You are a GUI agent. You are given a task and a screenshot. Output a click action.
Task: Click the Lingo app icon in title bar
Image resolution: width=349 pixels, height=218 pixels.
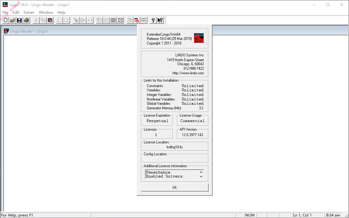coord(5,5)
